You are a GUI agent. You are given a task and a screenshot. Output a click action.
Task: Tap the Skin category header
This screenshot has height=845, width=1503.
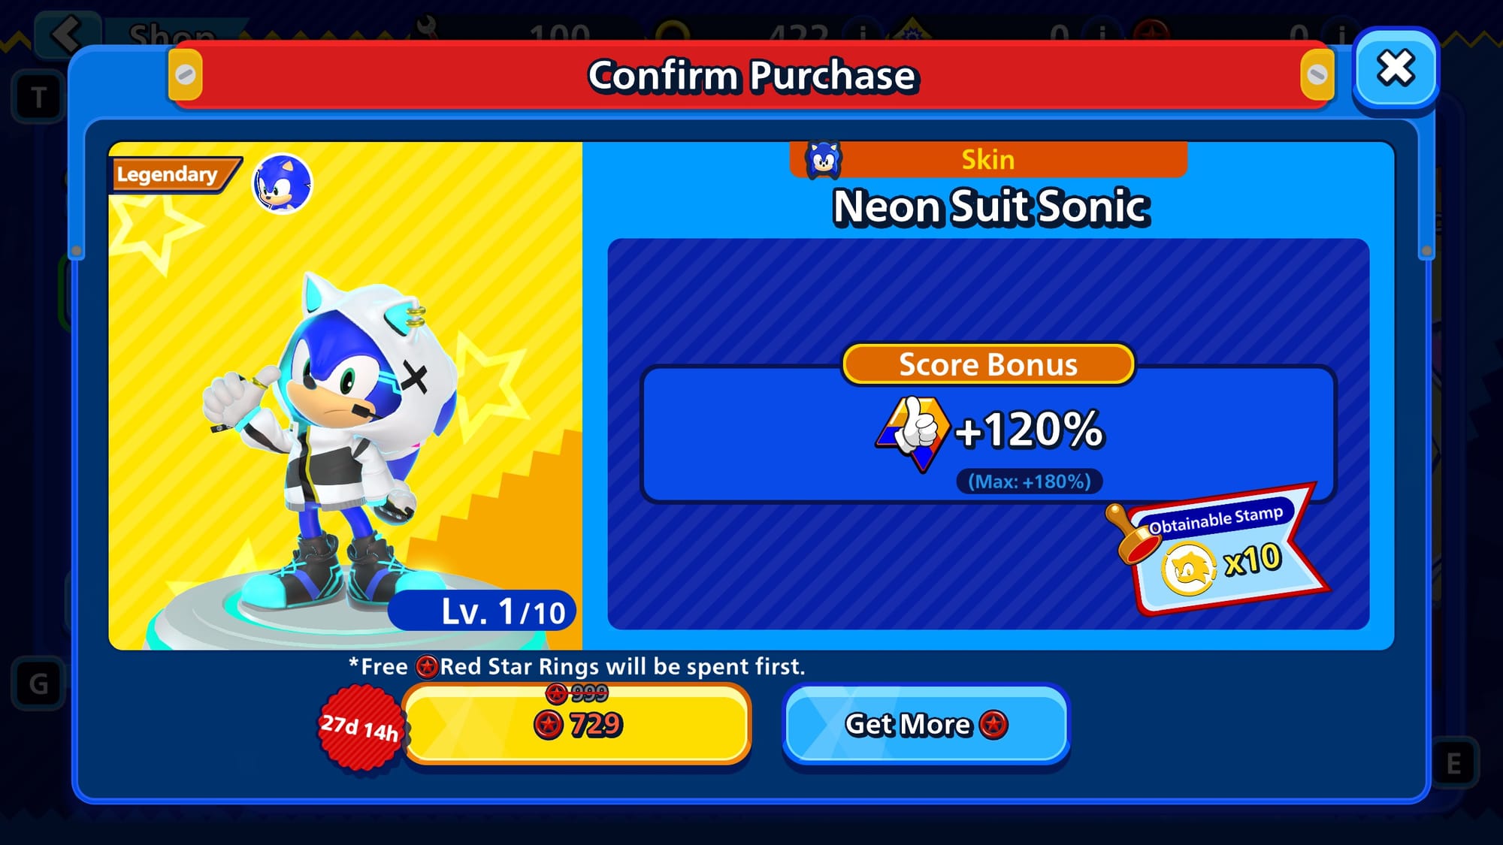(x=988, y=159)
